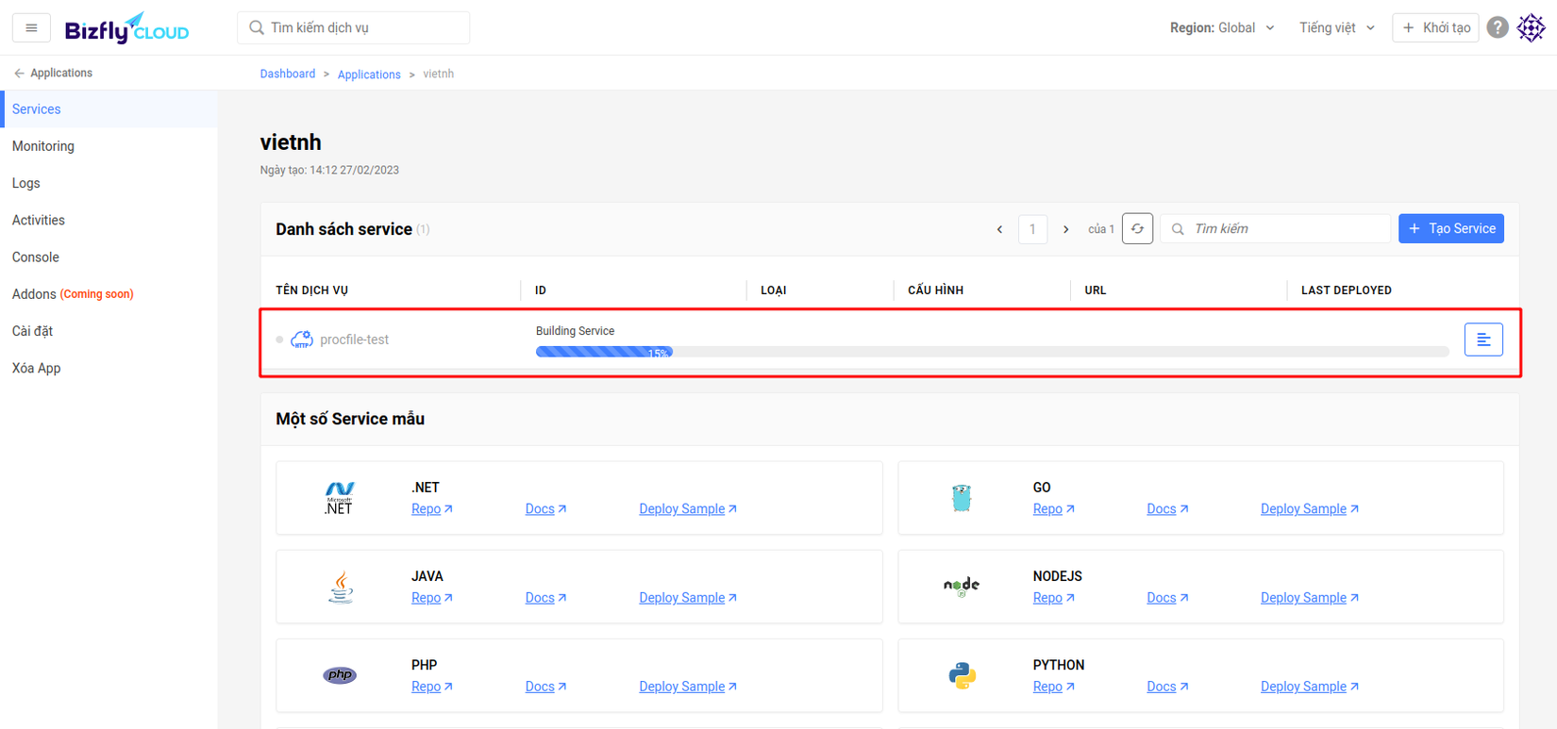This screenshot has width=1557, height=729.
Task: Open the NODEJS Repo link
Action: (x=1054, y=598)
